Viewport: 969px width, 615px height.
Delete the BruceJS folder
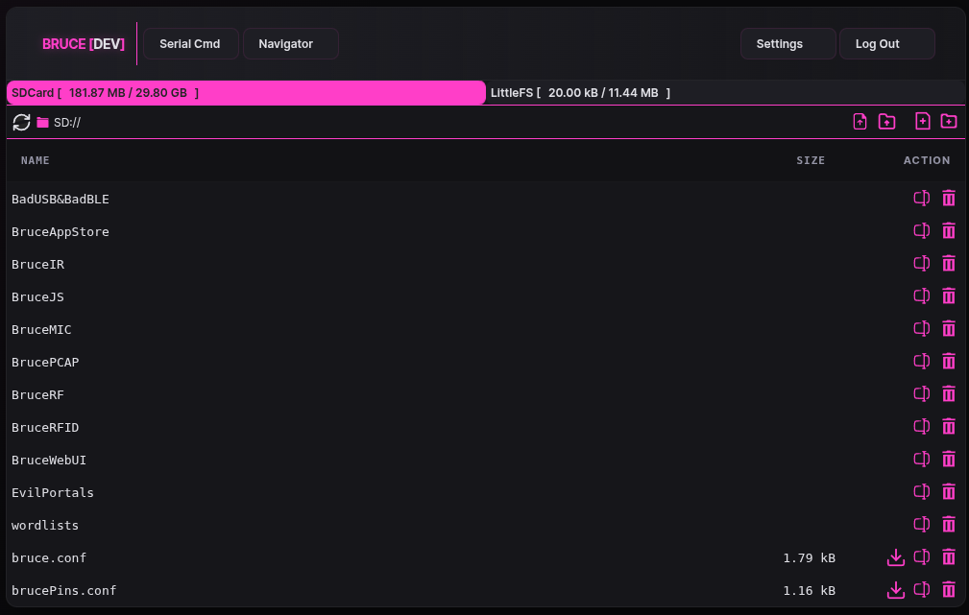coord(949,296)
